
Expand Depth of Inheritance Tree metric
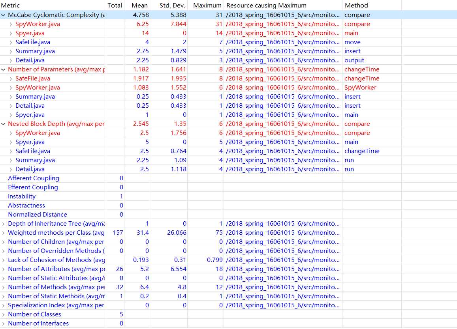[x=4, y=224]
